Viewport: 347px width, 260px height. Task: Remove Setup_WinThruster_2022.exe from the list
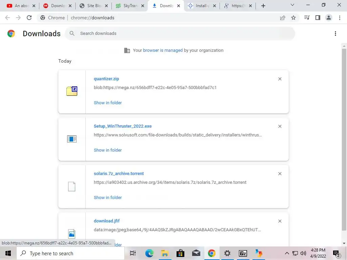[280, 126]
